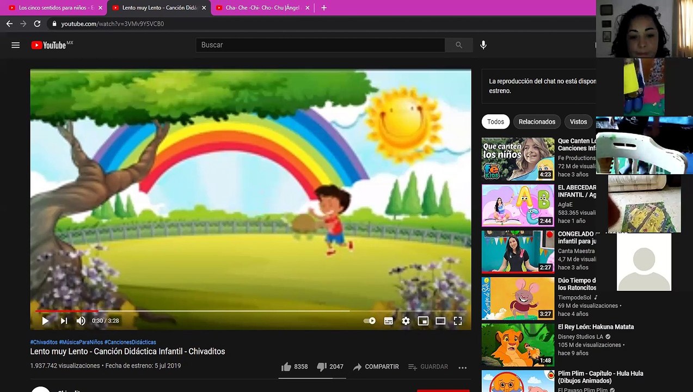Click the browser forward arrow

click(x=23, y=24)
